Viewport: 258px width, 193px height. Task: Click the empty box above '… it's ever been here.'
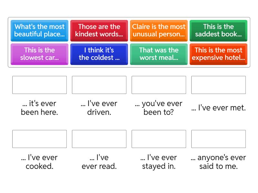(x=39, y=85)
